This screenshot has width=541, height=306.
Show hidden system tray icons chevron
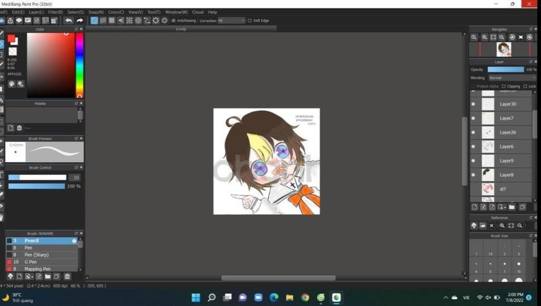point(446,298)
